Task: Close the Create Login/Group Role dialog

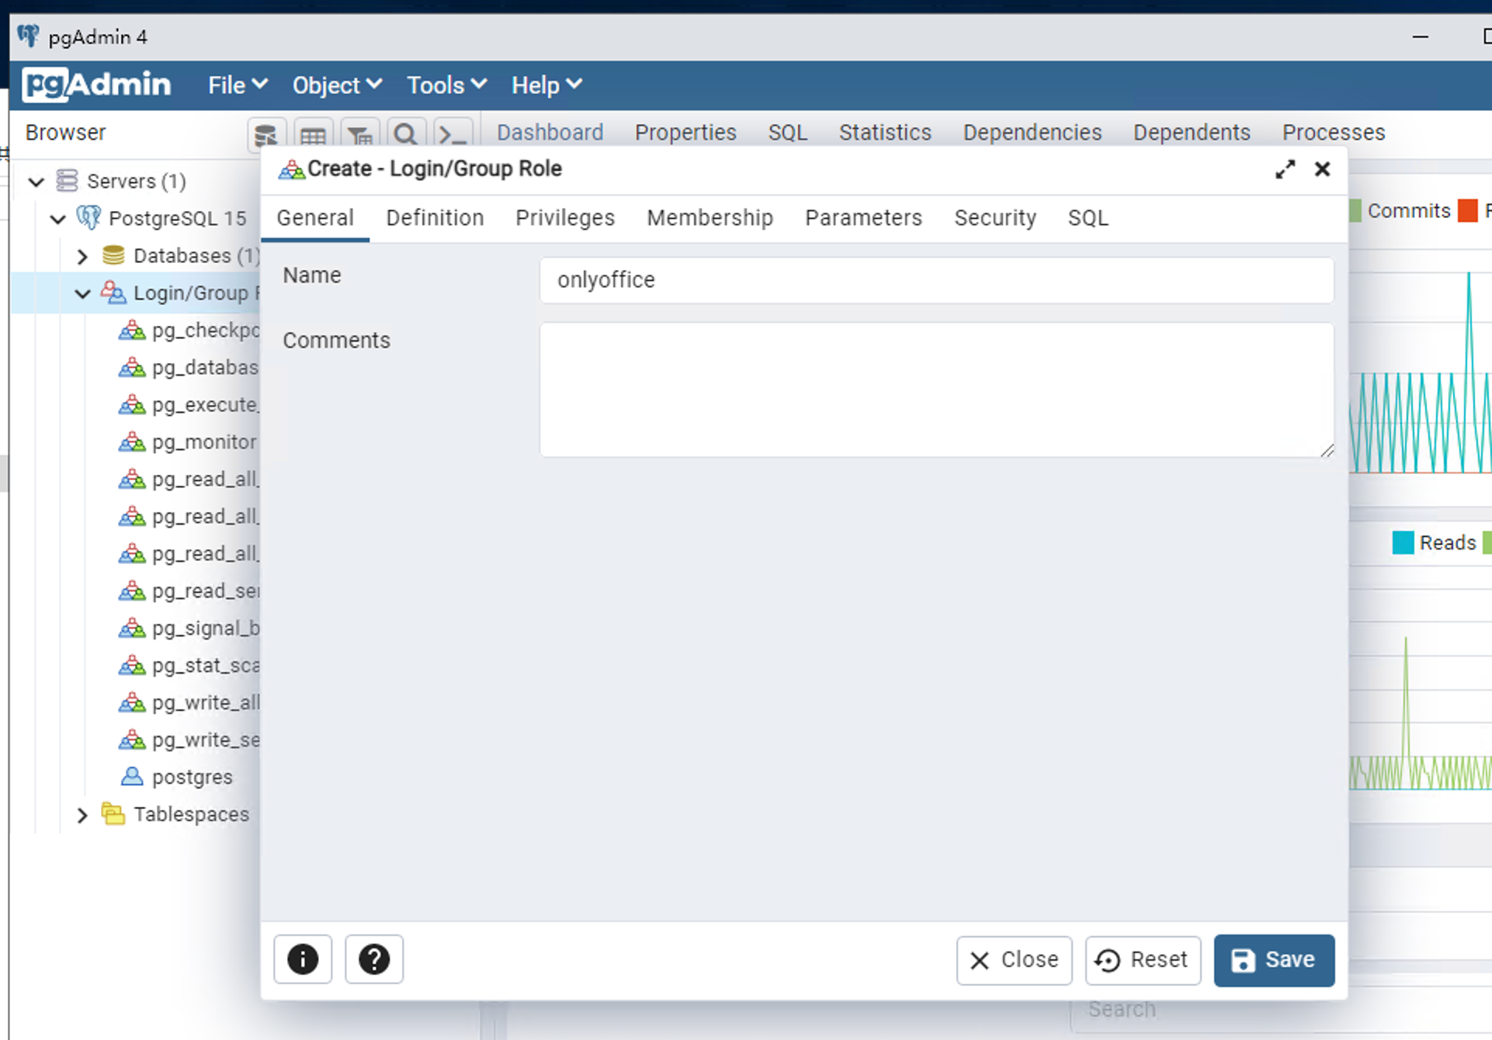Action: pyautogui.click(x=1323, y=169)
